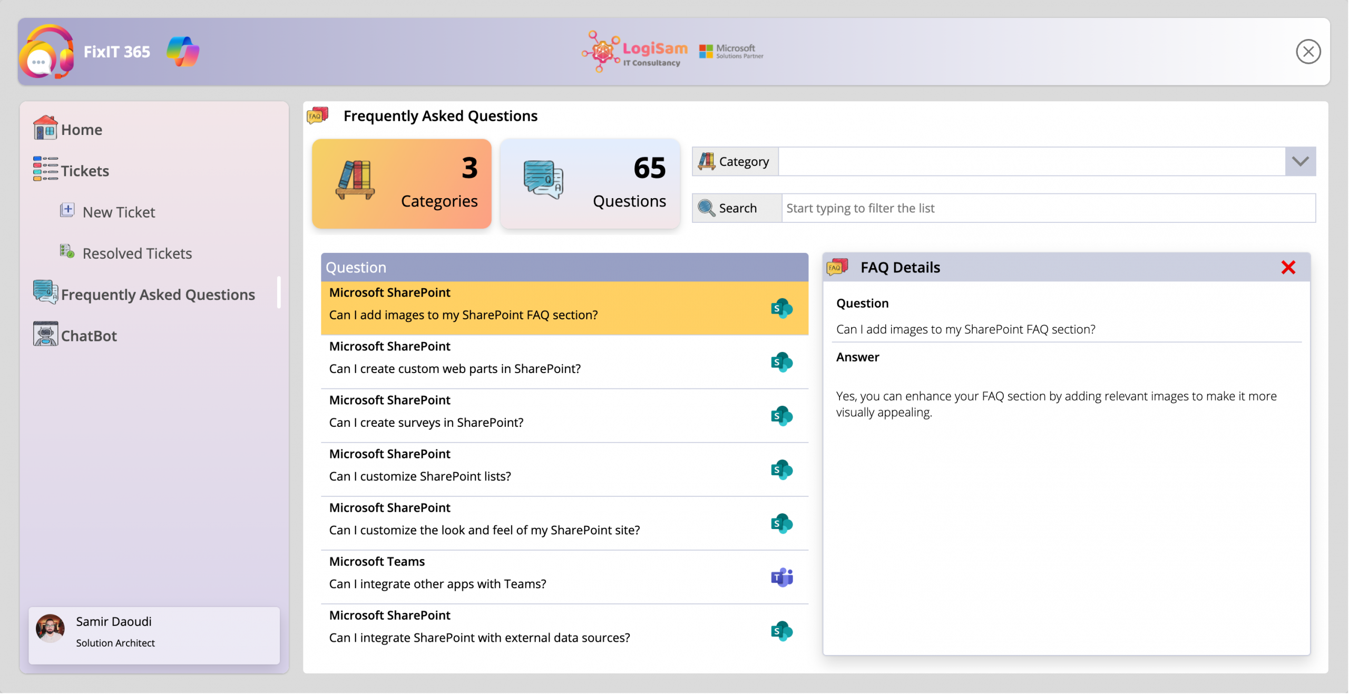The image size is (1349, 694).
Task: Open Resolved Tickets page
Action: [137, 253]
